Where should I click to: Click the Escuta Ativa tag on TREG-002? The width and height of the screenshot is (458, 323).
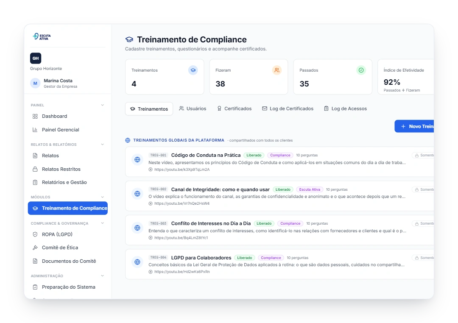[x=310, y=189]
